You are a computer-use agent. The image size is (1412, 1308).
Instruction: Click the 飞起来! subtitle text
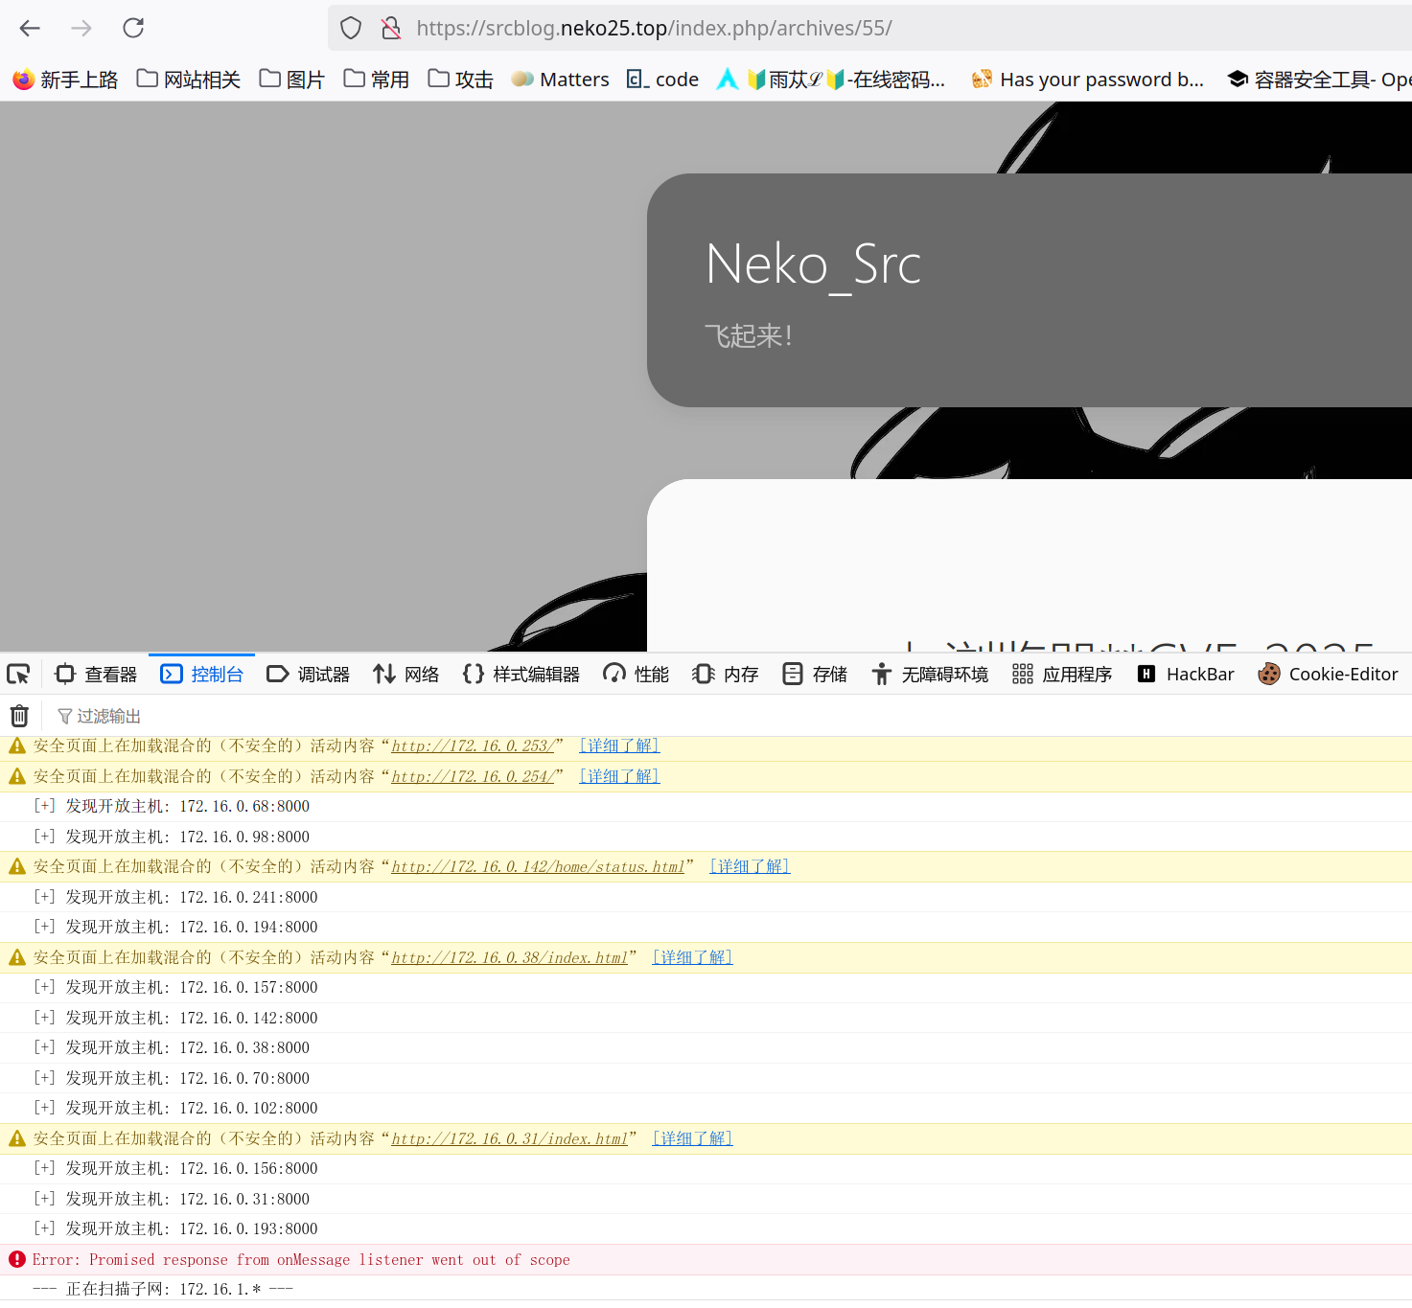749,335
